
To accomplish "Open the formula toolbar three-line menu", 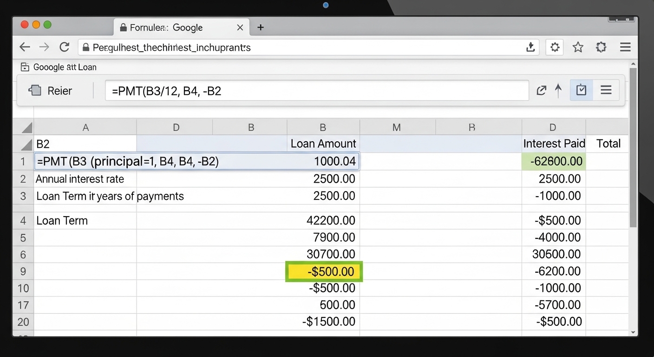I will coord(606,90).
